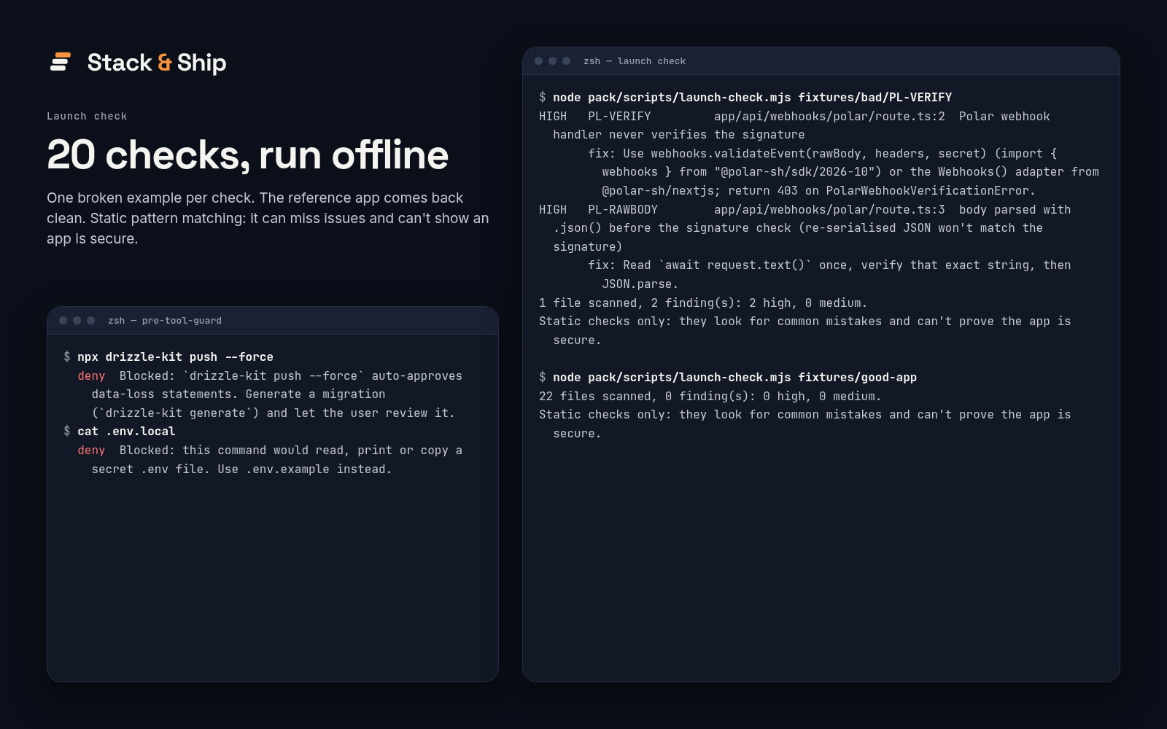
Task: Click the '@polar-sh/nextjs; return 403' line
Action: click(818, 190)
